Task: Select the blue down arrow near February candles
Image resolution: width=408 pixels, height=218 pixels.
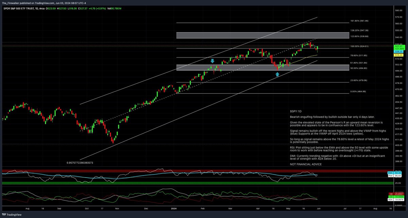Action: point(213,61)
